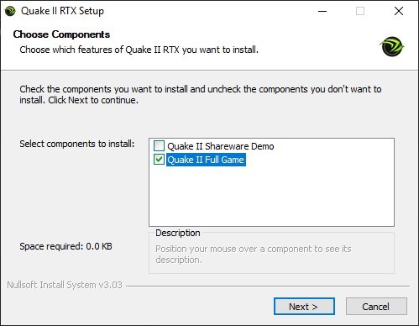Click Next to continue installation

click(304, 307)
